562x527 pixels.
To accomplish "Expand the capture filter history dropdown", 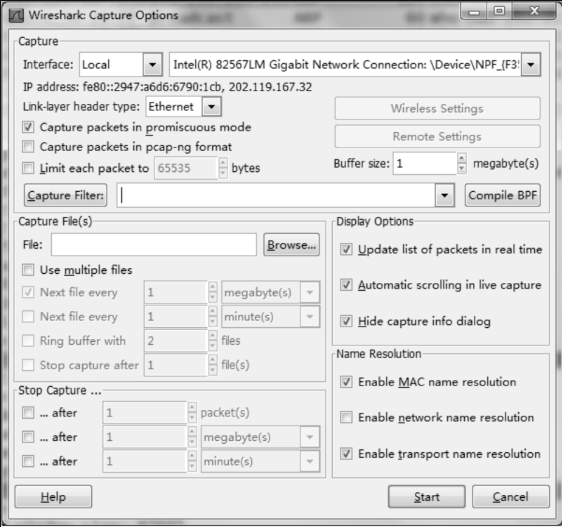I will [x=444, y=195].
